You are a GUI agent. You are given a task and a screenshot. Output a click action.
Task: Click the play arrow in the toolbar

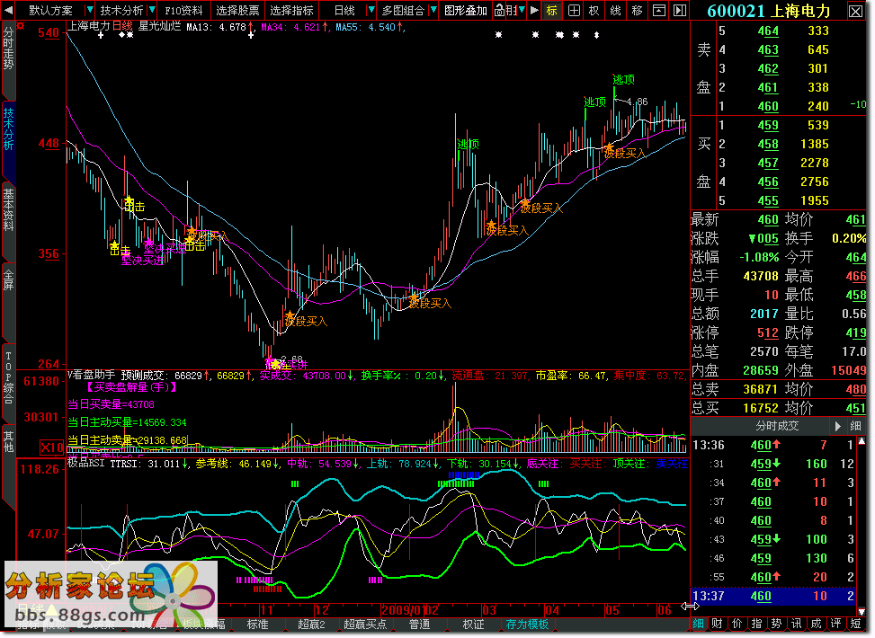(x=534, y=10)
